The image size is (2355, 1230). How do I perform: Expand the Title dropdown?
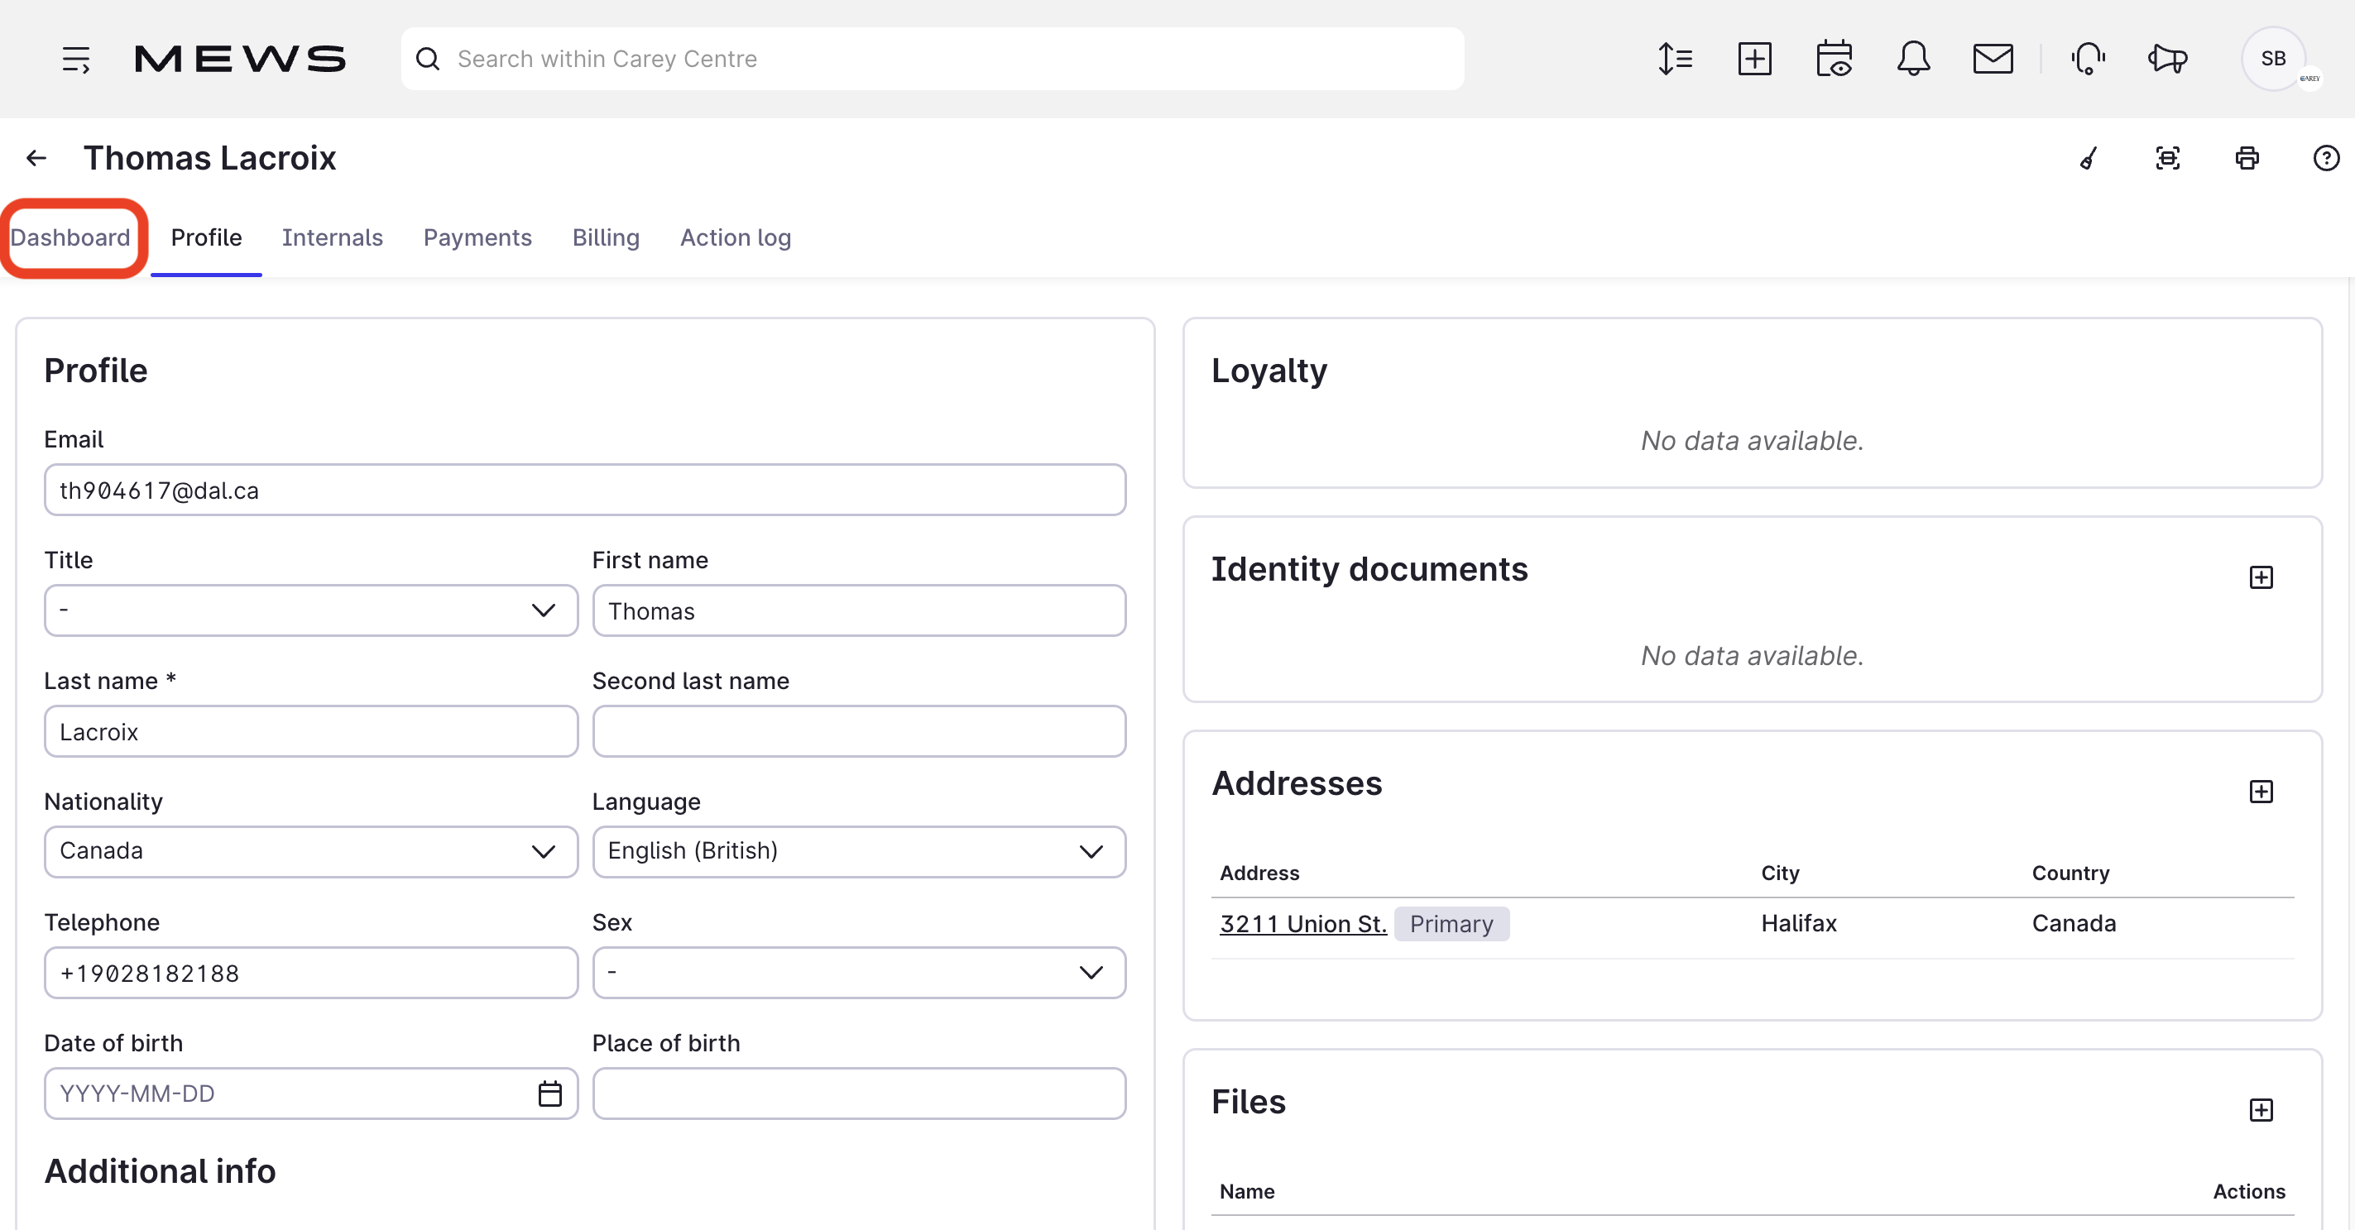pos(311,610)
